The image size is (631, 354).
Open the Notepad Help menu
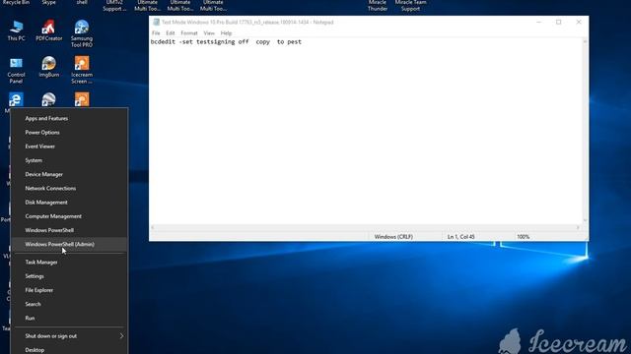[x=226, y=32]
